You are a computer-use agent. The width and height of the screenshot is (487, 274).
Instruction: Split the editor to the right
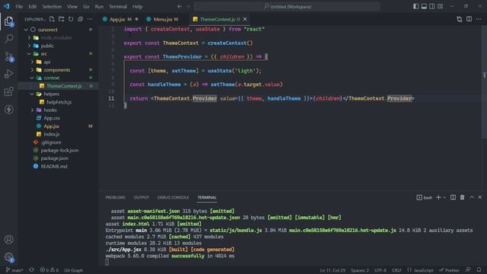(x=469, y=19)
